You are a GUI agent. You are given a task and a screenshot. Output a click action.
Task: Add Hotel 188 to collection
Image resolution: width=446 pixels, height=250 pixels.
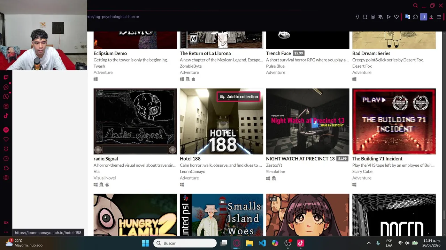(x=239, y=97)
